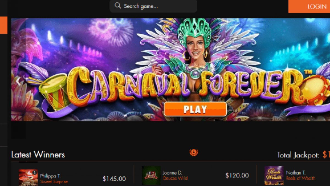
Task: Follow the Reels of Wealth link
Action: tap(301, 178)
